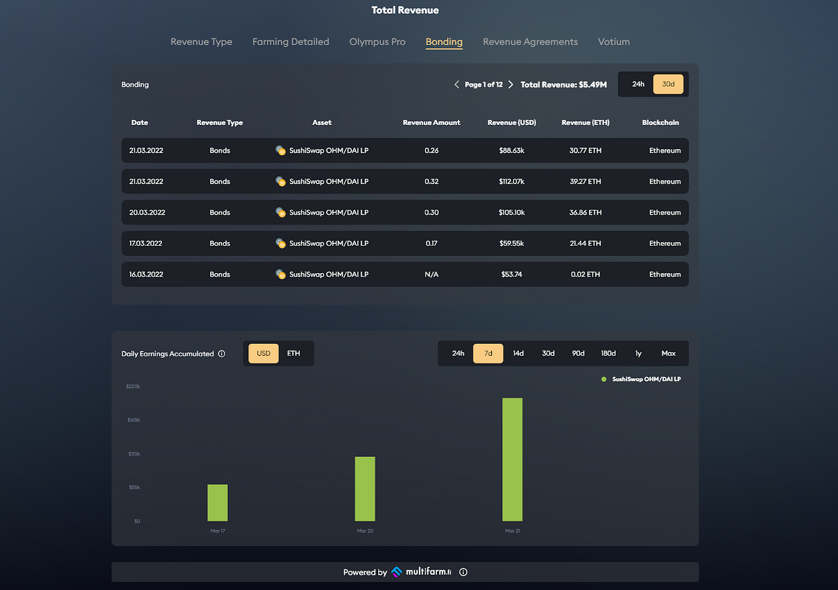Click the 30.77 ETH cell
This screenshot has height=590, width=838.
click(585, 151)
